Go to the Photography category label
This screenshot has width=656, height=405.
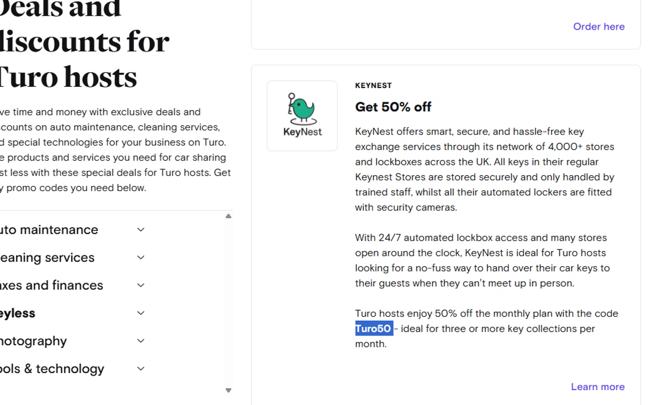pyautogui.click(x=33, y=341)
